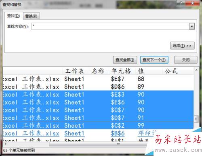Click the vertical scrollbar up arrow
This screenshot has height=156, width=202.
196,70
